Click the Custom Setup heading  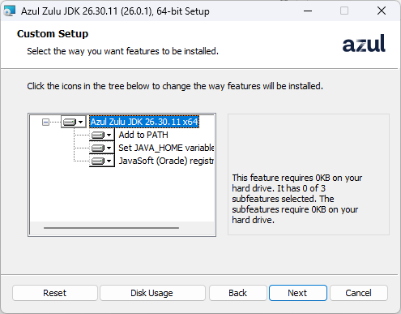pyautogui.click(x=53, y=34)
